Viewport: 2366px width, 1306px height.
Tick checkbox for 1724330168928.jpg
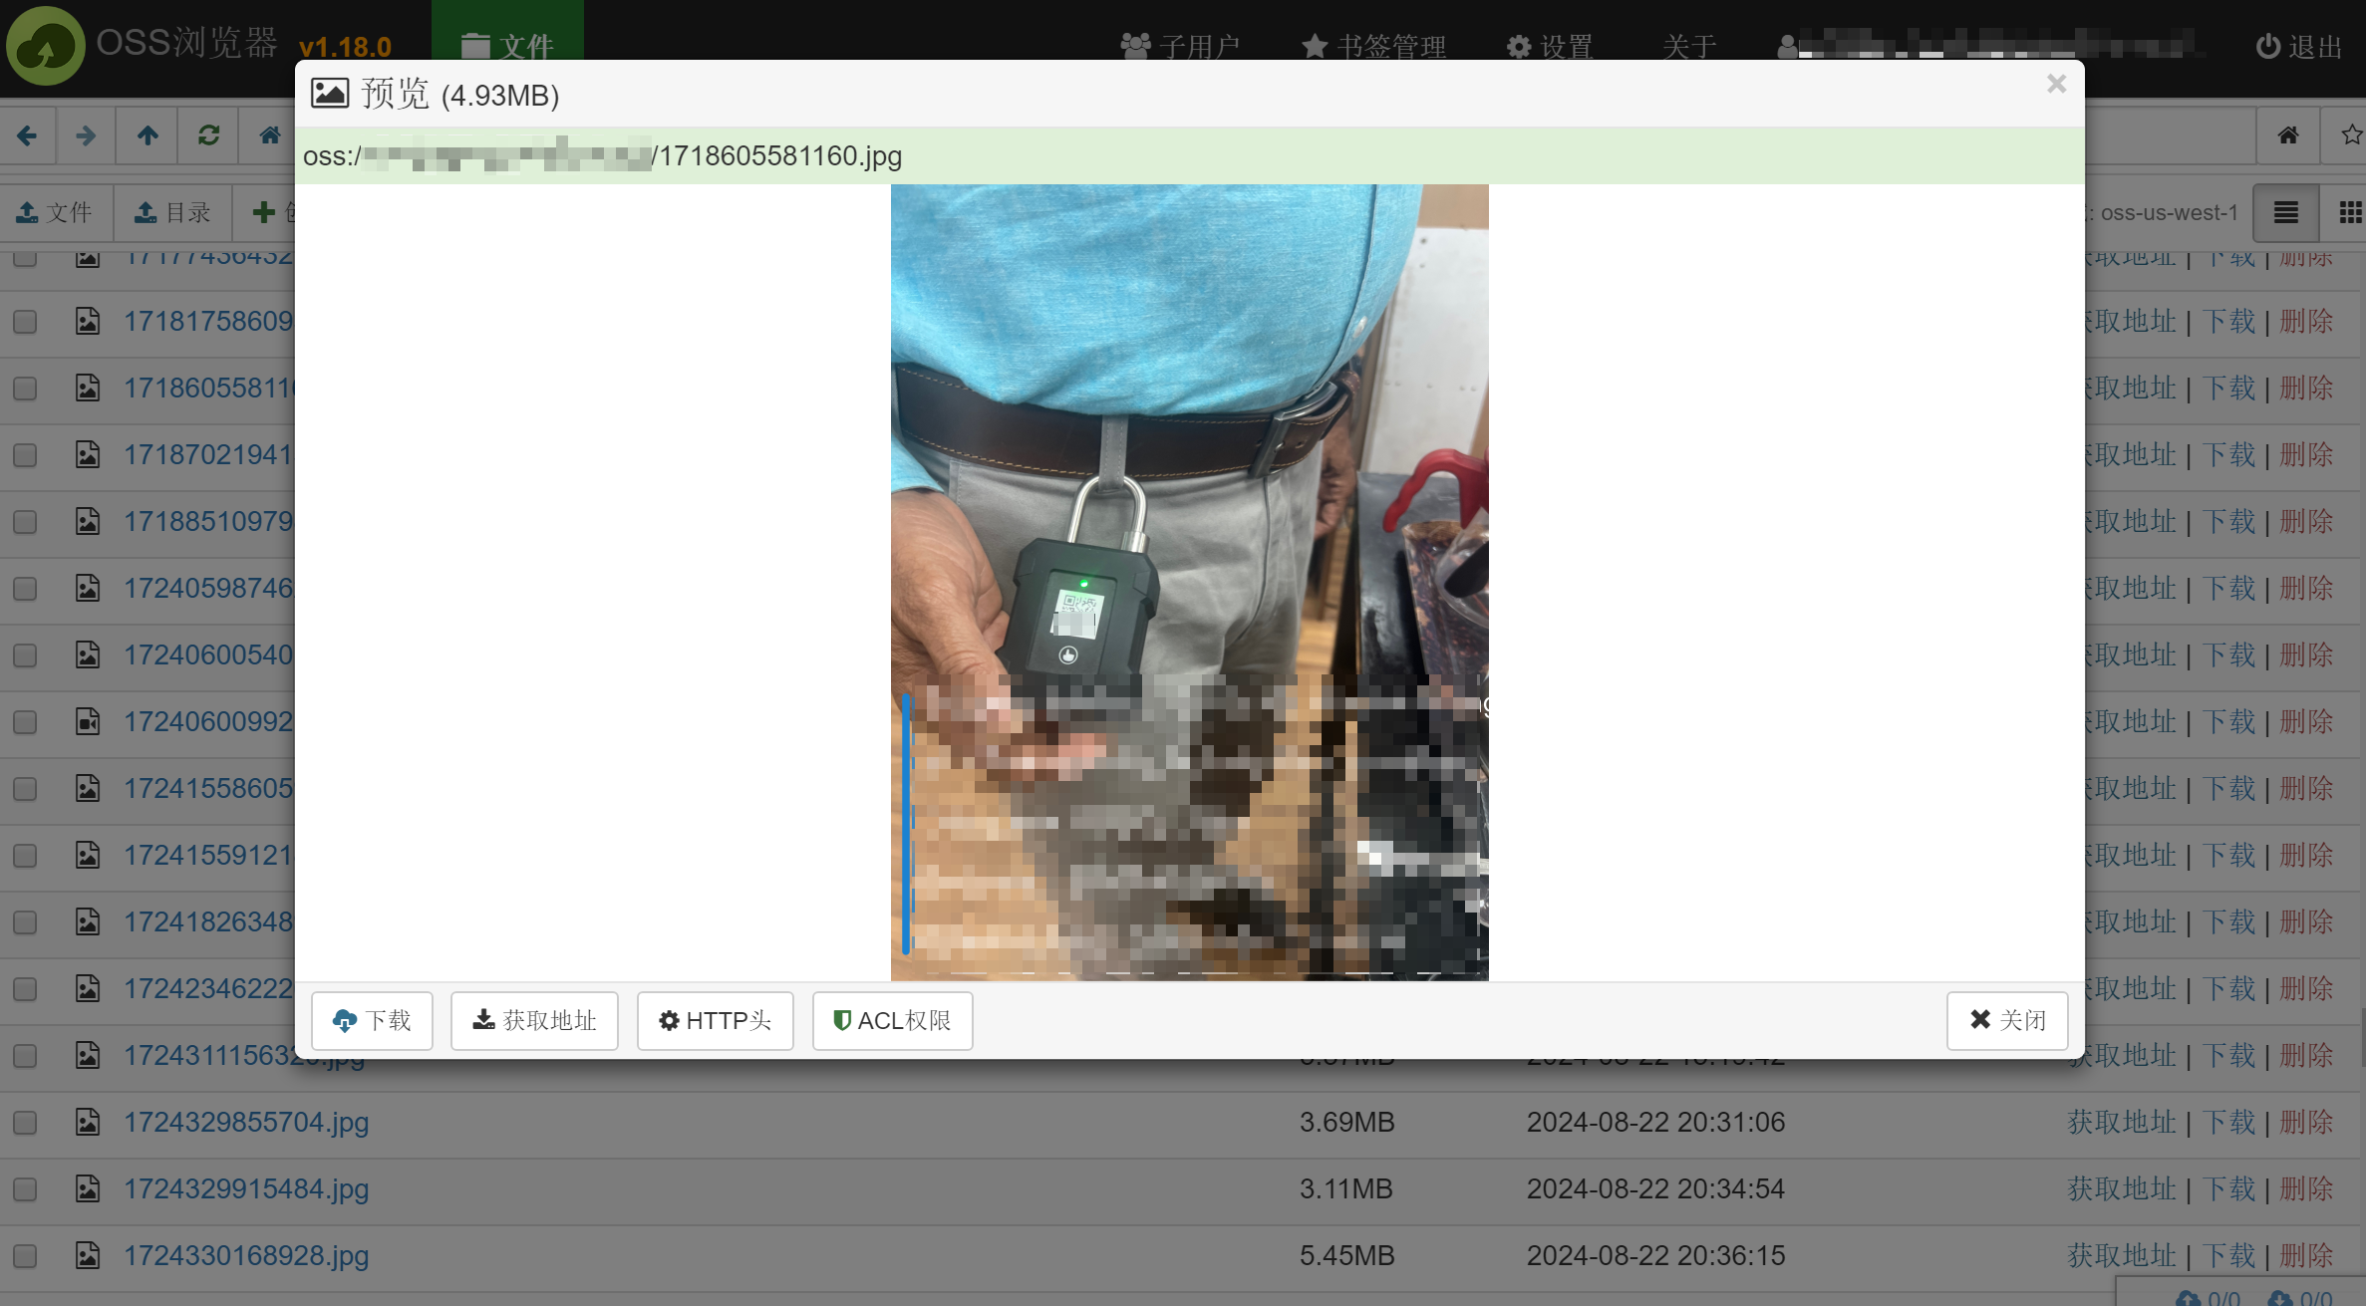pos(25,1256)
